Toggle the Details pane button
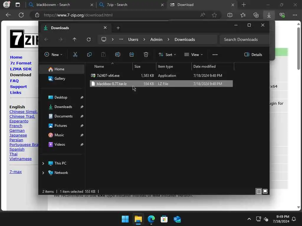 point(253,54)
